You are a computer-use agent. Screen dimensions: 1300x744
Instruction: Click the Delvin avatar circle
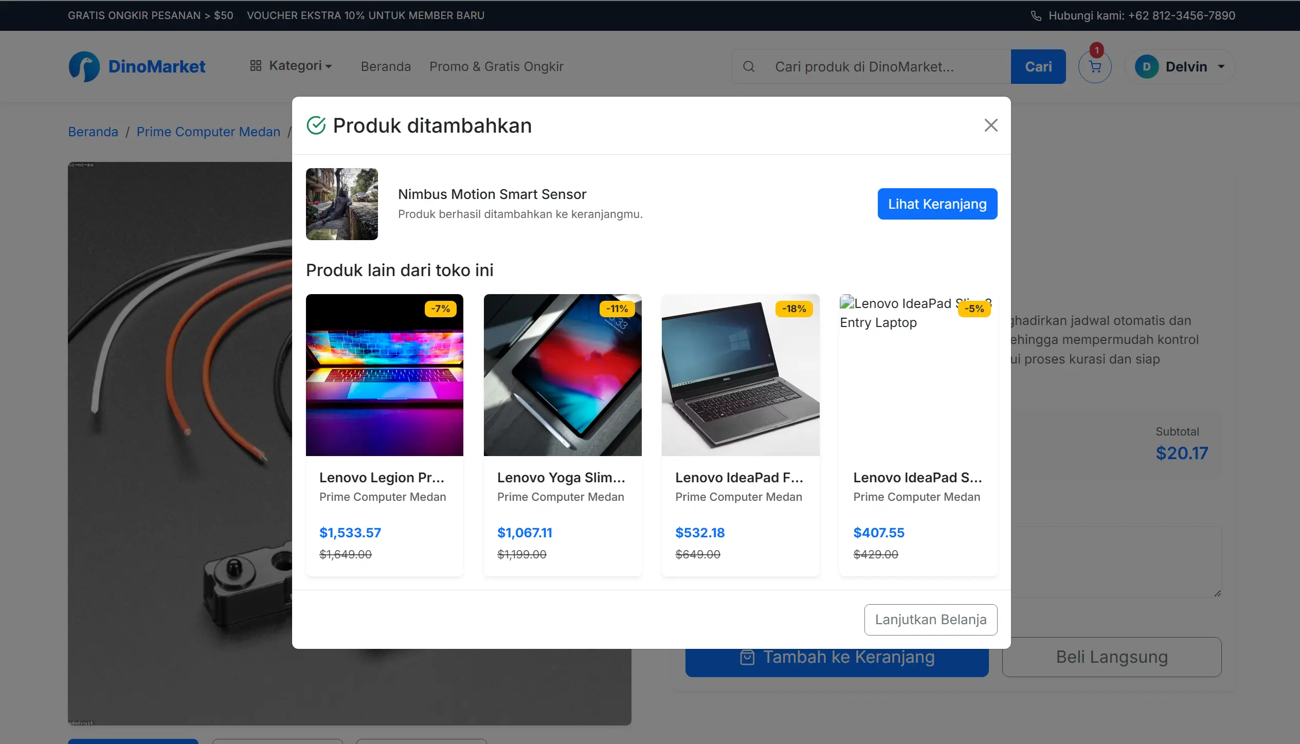(1146, 67)
